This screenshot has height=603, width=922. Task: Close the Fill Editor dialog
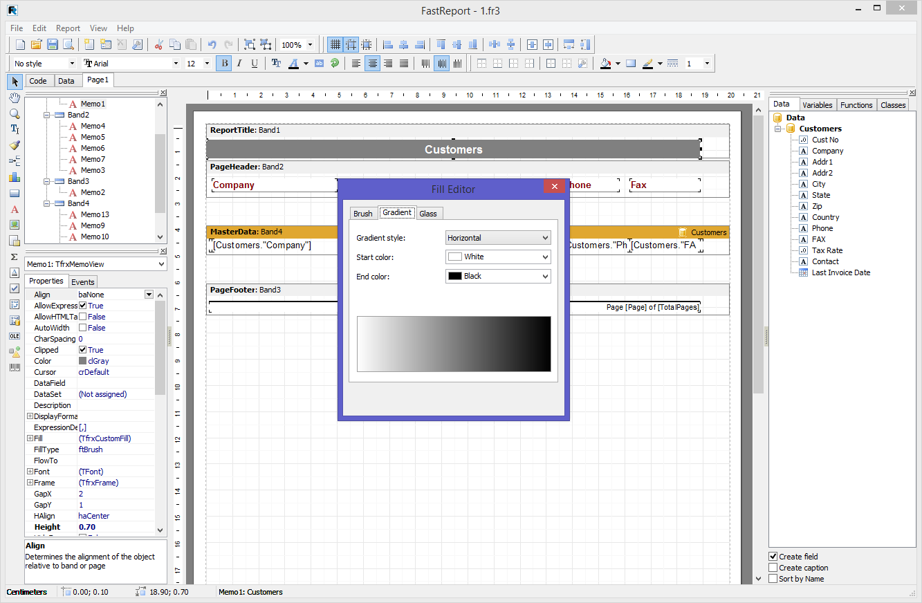point(554,187)
